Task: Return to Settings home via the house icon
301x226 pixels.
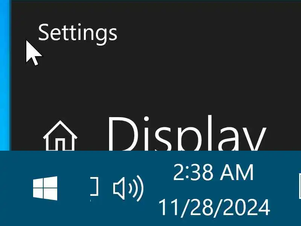Action: pos(60,136)
